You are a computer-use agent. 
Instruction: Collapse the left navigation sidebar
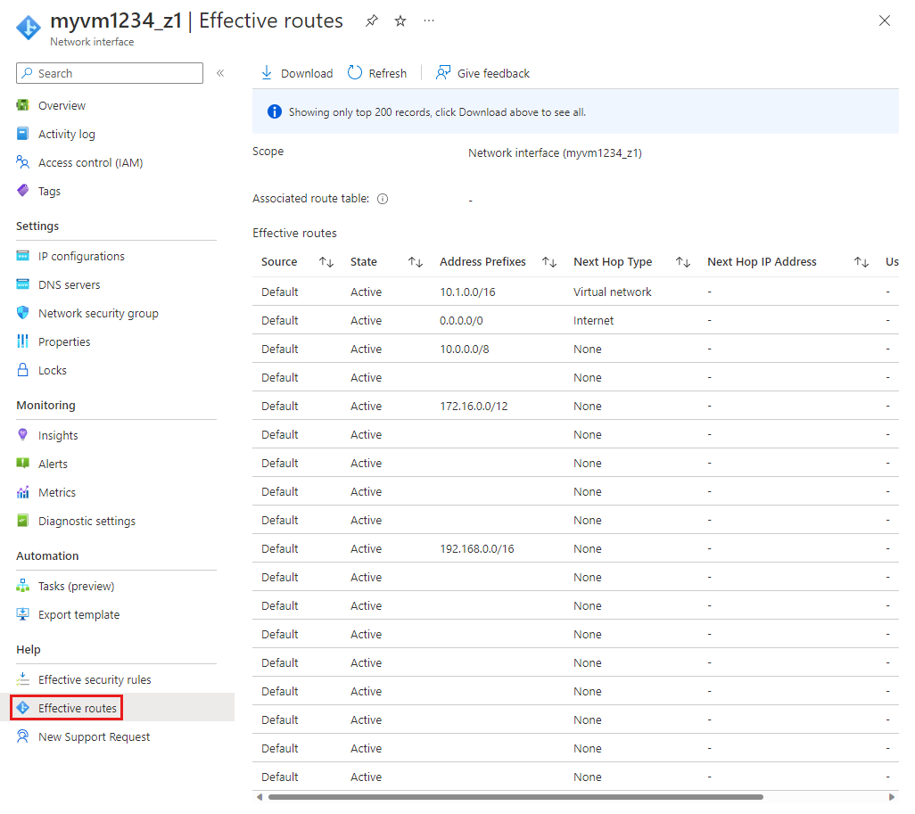tap(220, 74)
